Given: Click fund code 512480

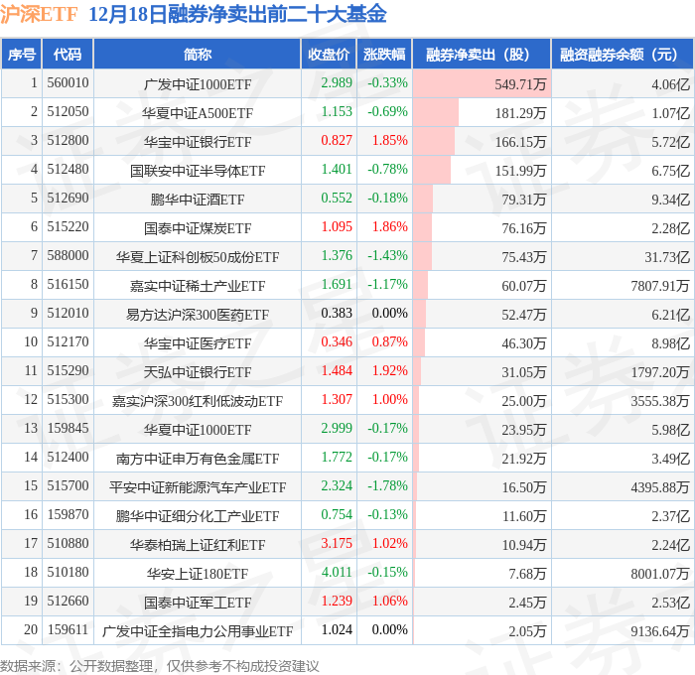Looking at the screenshot, I should (68, 170).
